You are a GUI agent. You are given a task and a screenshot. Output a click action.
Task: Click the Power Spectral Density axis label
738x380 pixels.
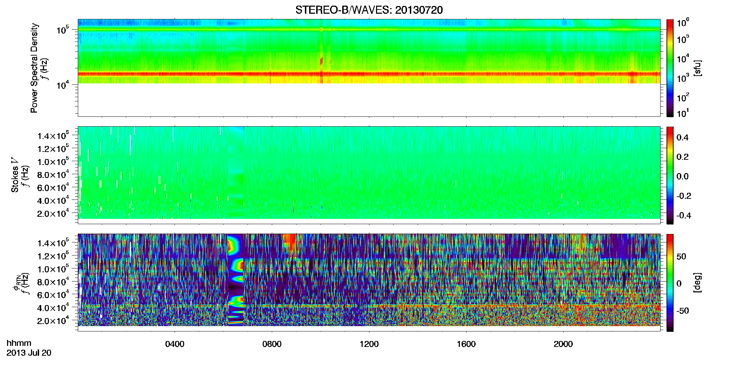point(34,68)
